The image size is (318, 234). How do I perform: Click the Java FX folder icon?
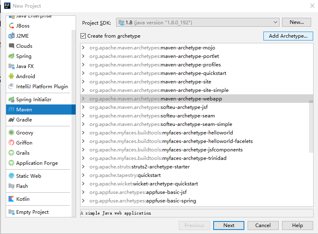(x=11, y=66)
